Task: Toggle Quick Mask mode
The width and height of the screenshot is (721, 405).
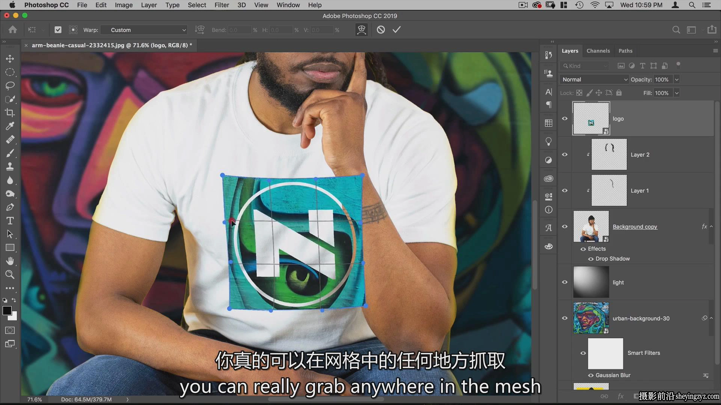Action: click(x=10, y=330)
